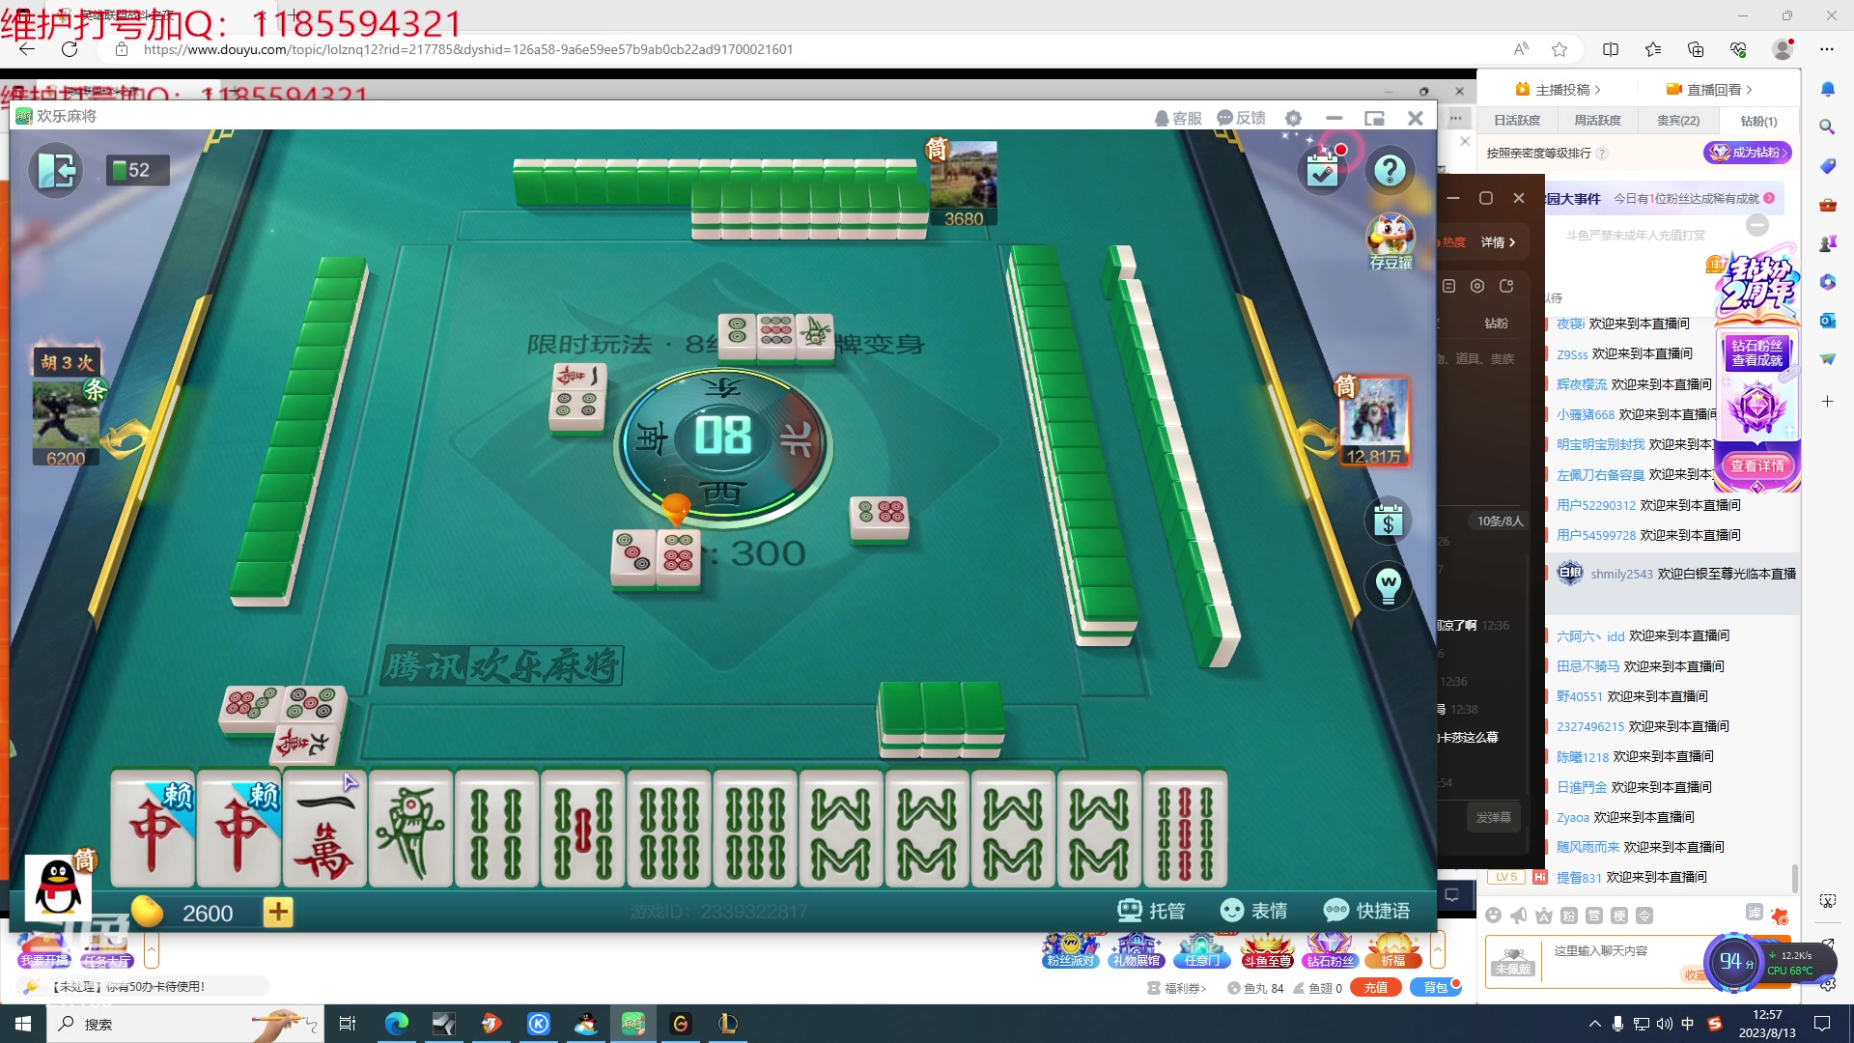Screen dimensions: 1854x1043
Task: Open the in-game help question mark
Action: click(1390, 169)
